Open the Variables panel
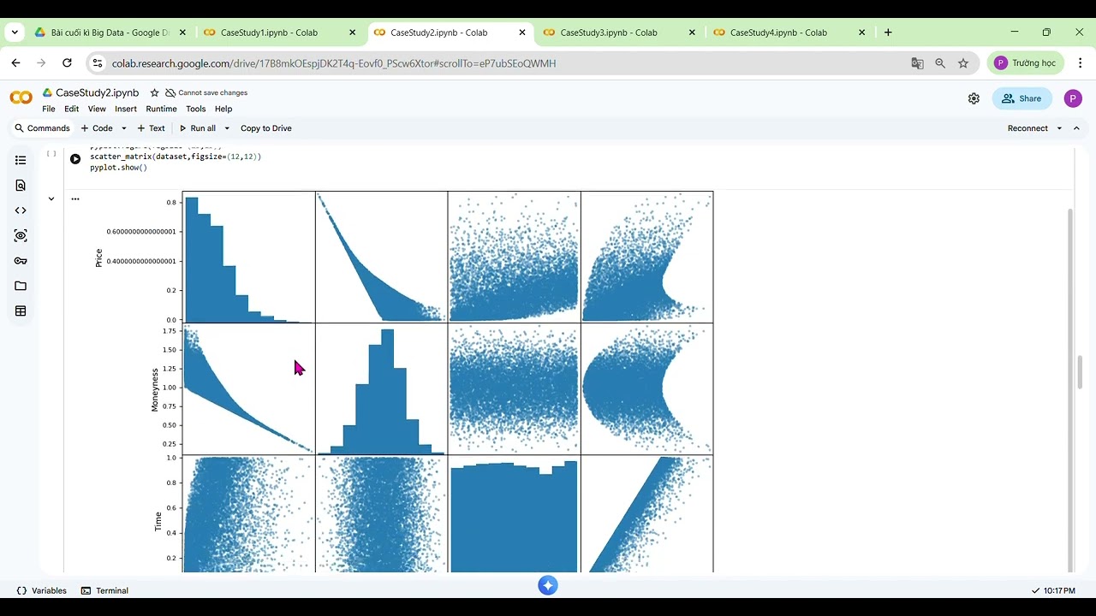The height and width of the screenshot is (616, 1096). point(41,590)
